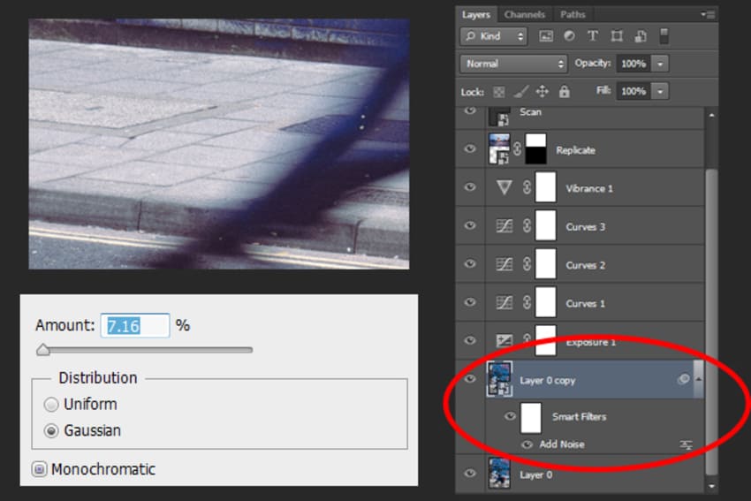Toggle the Monochromatic checkbox
The image size is (751, 501).
click(39, 469)
